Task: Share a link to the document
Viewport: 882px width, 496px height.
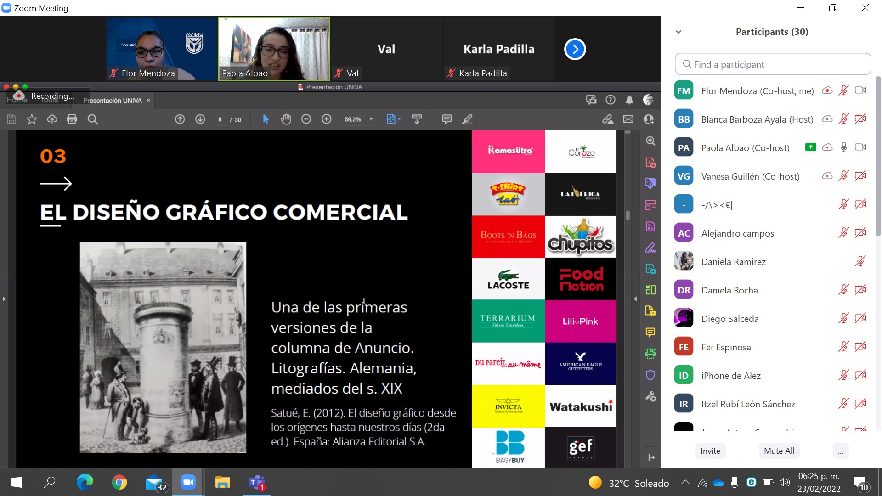Action: click(x=608, y=119)
